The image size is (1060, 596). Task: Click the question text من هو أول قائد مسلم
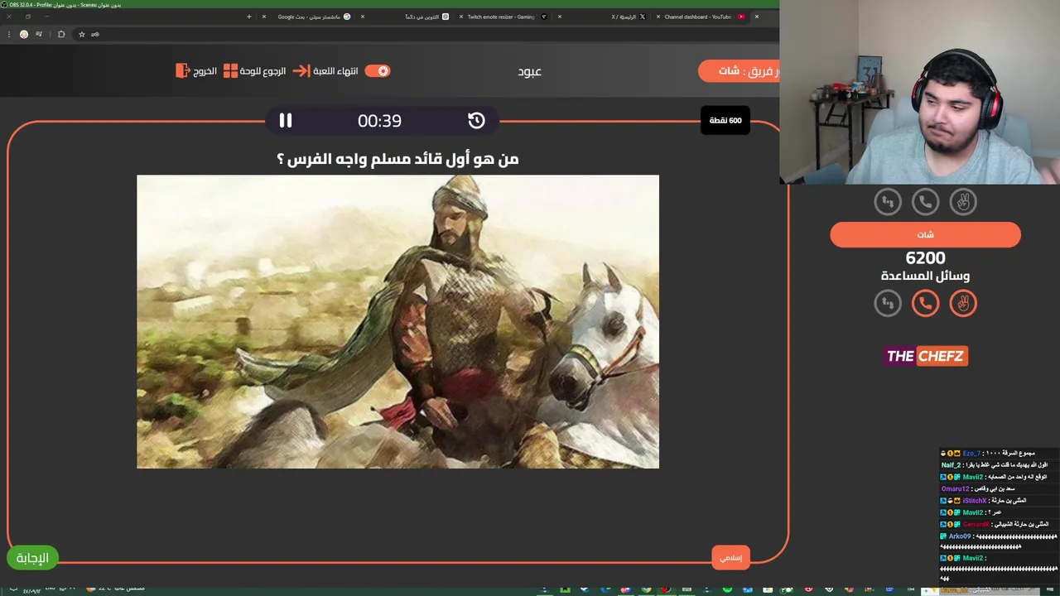click(397, 158)
